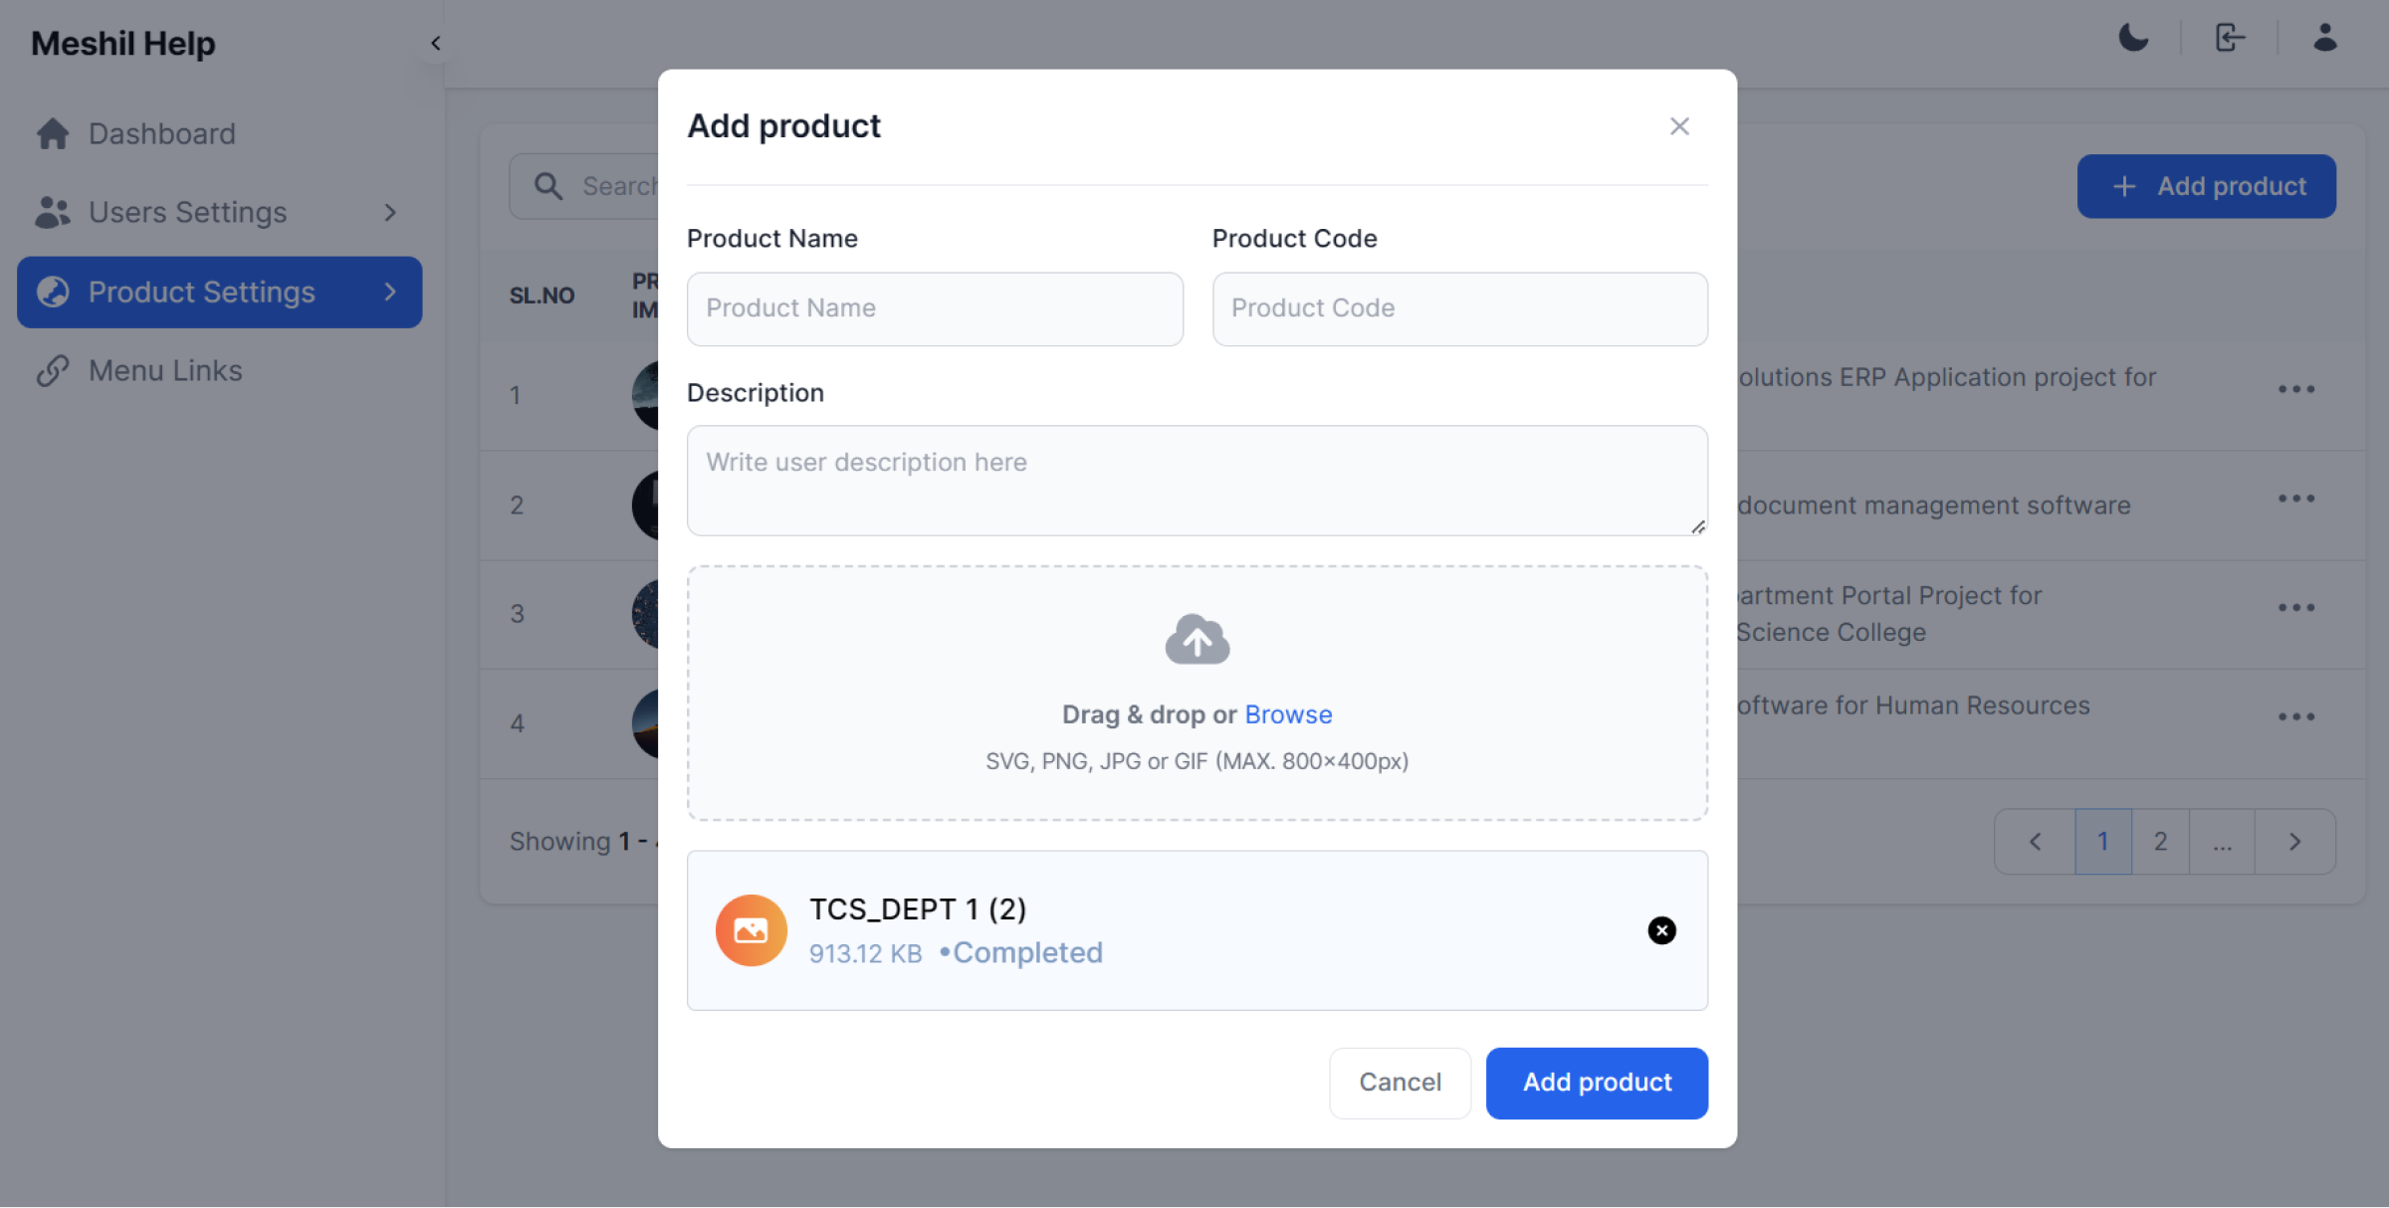Image resolution: width=2389 pixels, height=1208 pixels.
Task: Open the three-dot menu for row 1
Action: 2296,389
